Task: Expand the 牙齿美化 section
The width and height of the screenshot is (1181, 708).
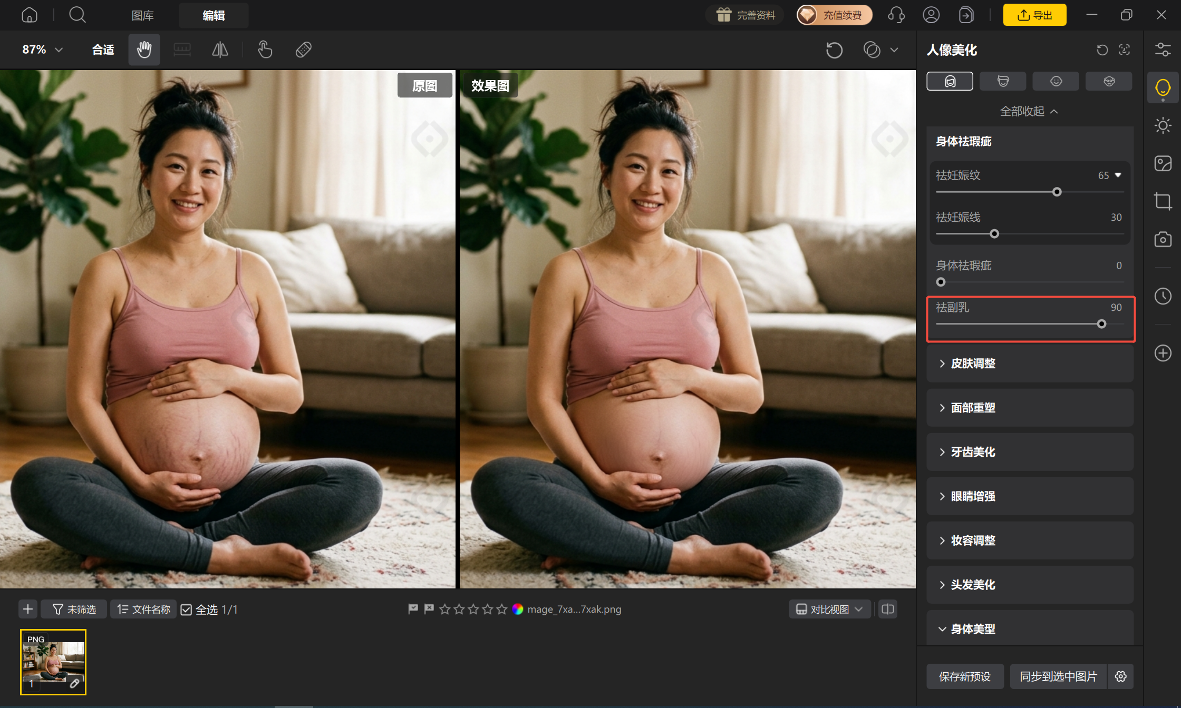Action: click(x=1030, y=452)
